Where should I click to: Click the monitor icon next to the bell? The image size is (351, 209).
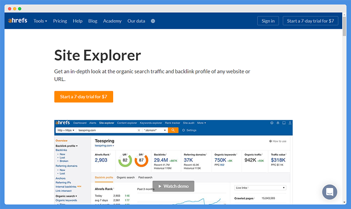(284, 123)
